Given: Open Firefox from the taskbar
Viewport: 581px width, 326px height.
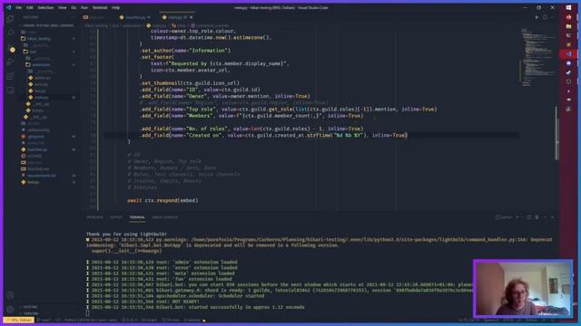Looking at the screenshot, I should tap(569, 17).
